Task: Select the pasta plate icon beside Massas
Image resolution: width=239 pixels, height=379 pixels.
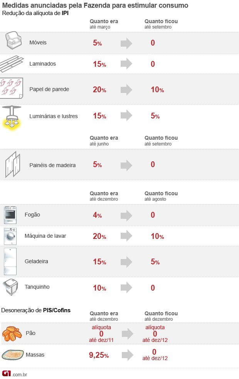Action: [x=13, y=355]
